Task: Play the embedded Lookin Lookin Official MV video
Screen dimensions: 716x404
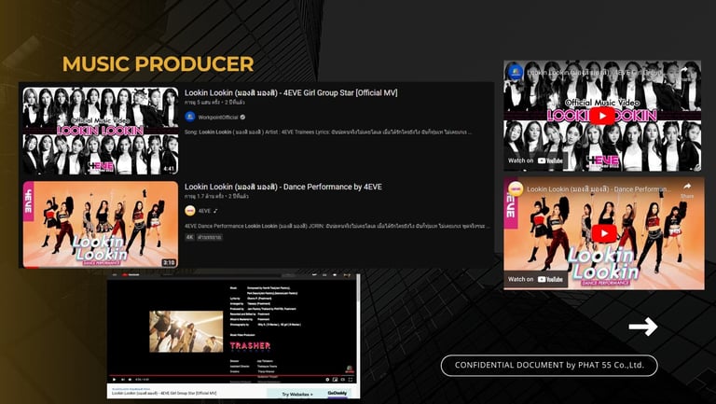Action: (x=602, y=116)
